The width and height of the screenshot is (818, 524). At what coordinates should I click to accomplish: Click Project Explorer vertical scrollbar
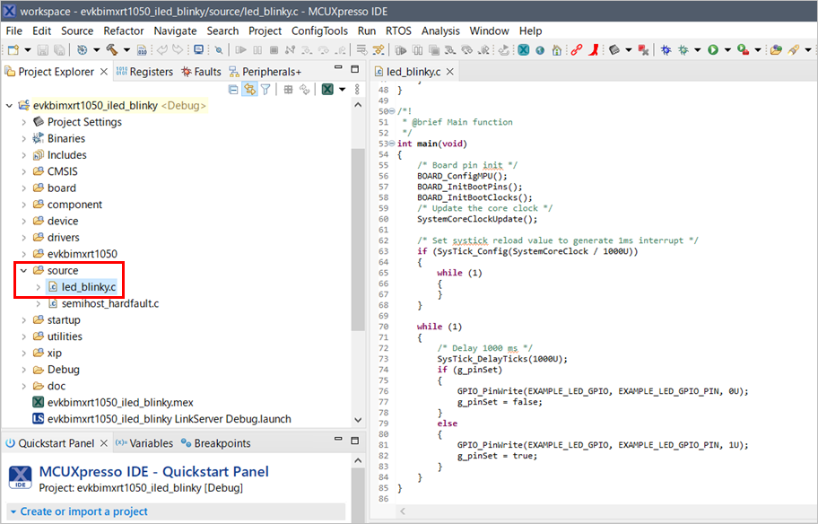tap(358, 240)
